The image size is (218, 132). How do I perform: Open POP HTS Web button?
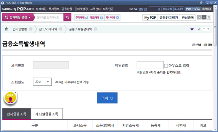[x=193, y=9]
